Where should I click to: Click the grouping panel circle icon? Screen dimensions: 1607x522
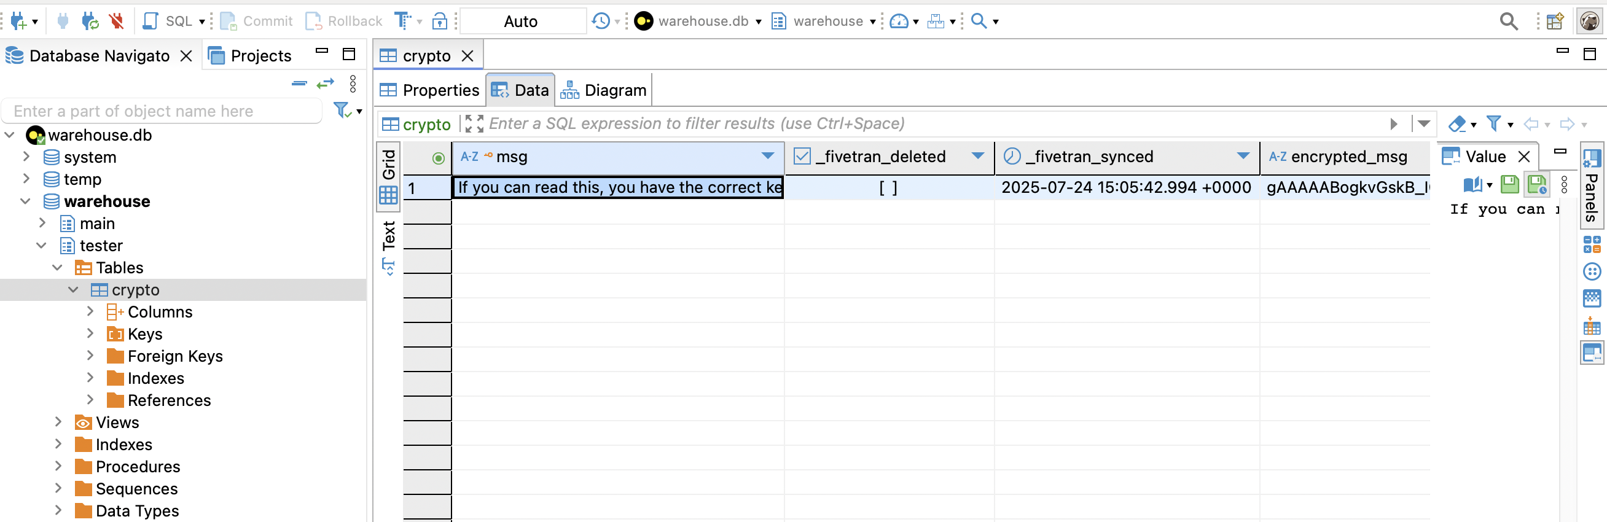tap(1592, 272)
